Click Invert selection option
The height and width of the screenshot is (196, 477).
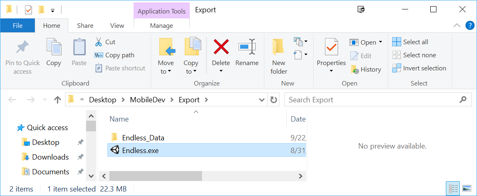[x=419, y=68]
